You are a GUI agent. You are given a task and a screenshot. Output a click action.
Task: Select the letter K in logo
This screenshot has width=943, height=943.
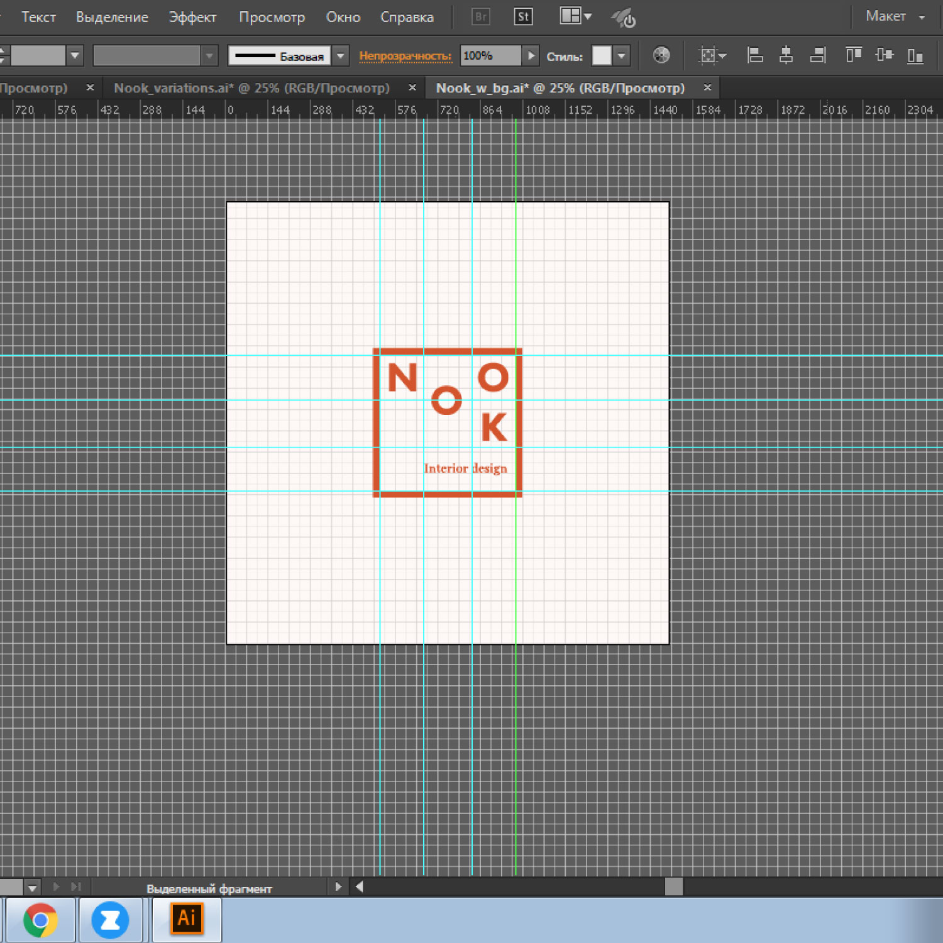click(494, 427)
